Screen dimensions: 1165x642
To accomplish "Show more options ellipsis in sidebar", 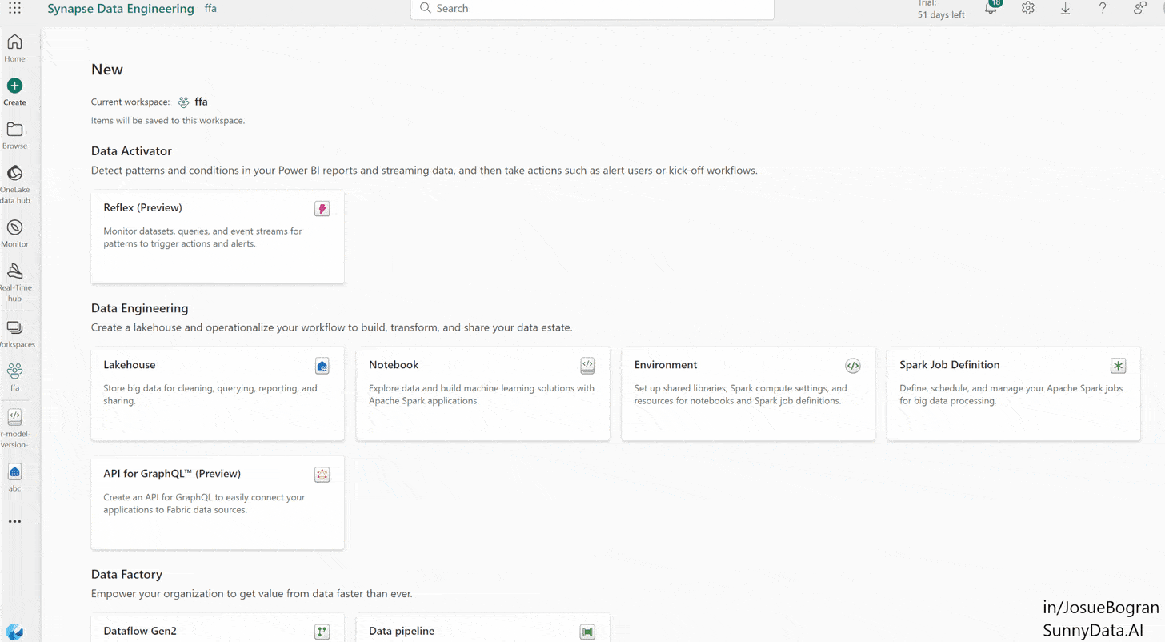I will [14, 521].
